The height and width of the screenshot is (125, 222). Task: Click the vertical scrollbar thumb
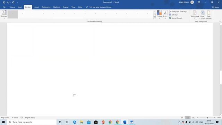pos(221,77)
